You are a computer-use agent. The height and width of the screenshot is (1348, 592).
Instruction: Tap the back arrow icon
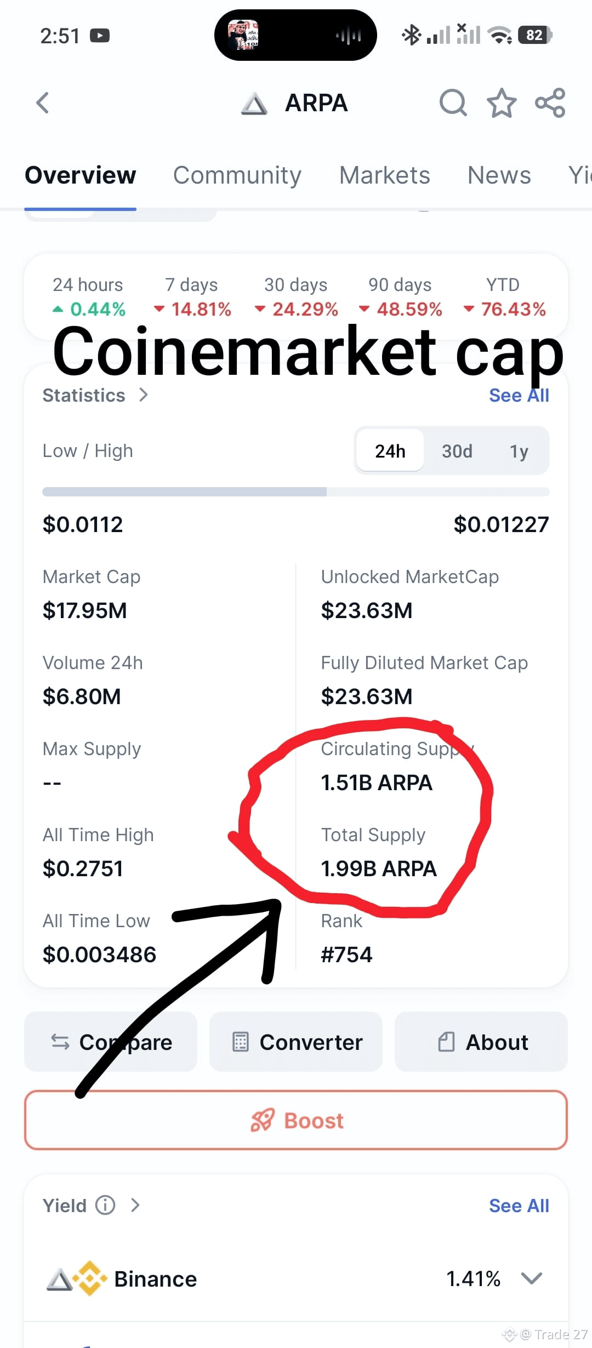point(43,102)
